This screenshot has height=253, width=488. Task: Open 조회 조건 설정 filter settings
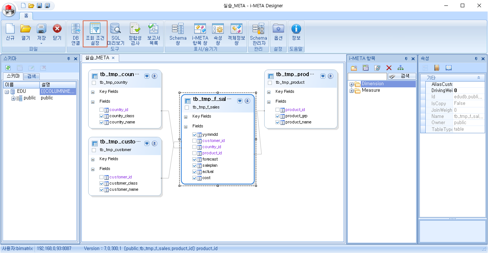click(95, 34)
